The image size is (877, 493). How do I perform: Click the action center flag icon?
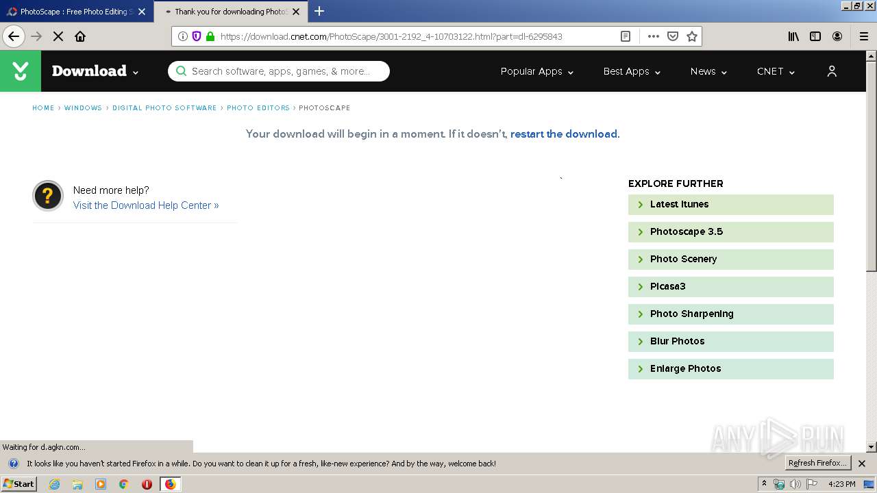tap(812, 484)
